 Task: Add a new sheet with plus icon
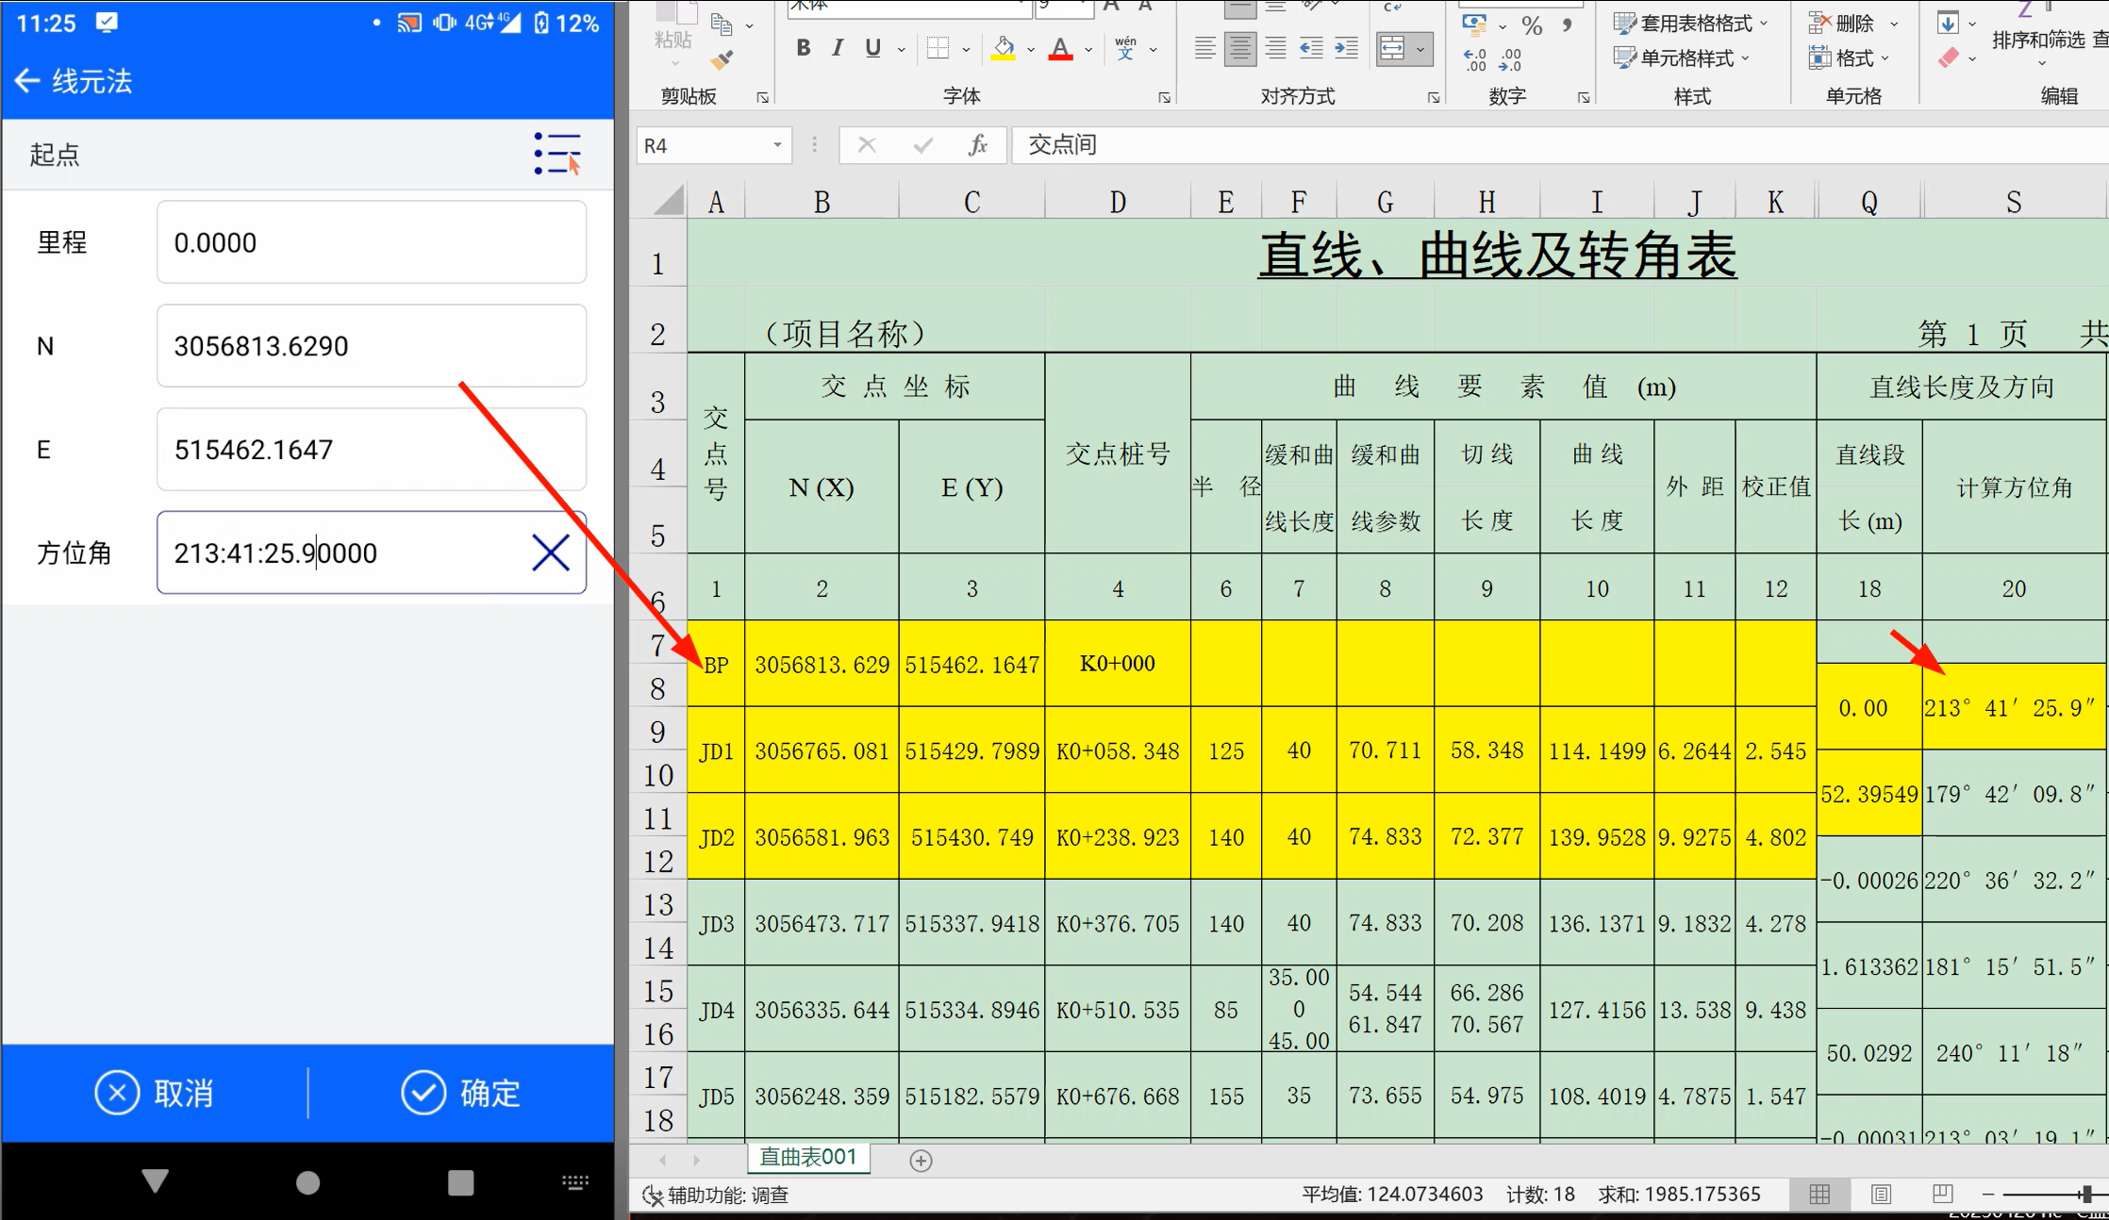coord(922,1161)
